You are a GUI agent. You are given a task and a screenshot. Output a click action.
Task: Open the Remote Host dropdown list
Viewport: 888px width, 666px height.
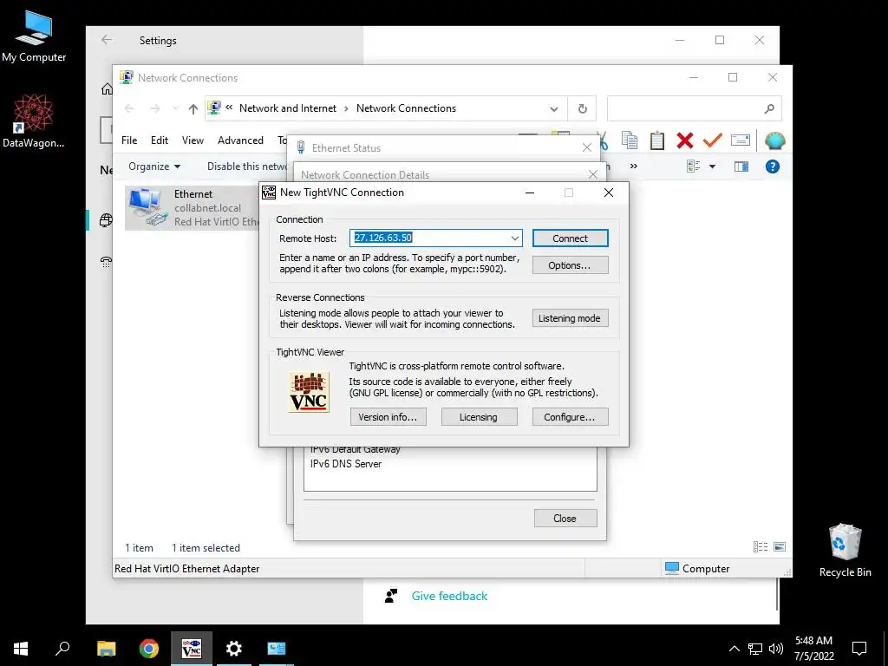pyautogui.click(x=514, y=238)
